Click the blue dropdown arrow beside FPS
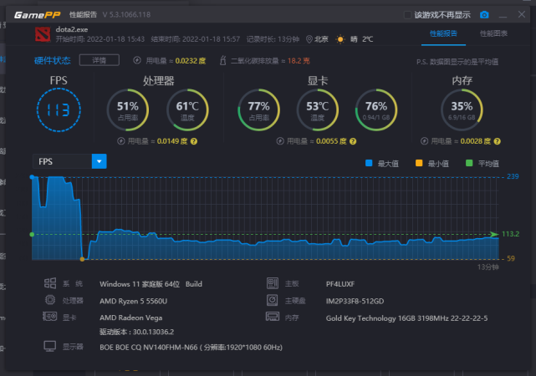This screenshot has width=536, height=376. (x=100, y=161)
